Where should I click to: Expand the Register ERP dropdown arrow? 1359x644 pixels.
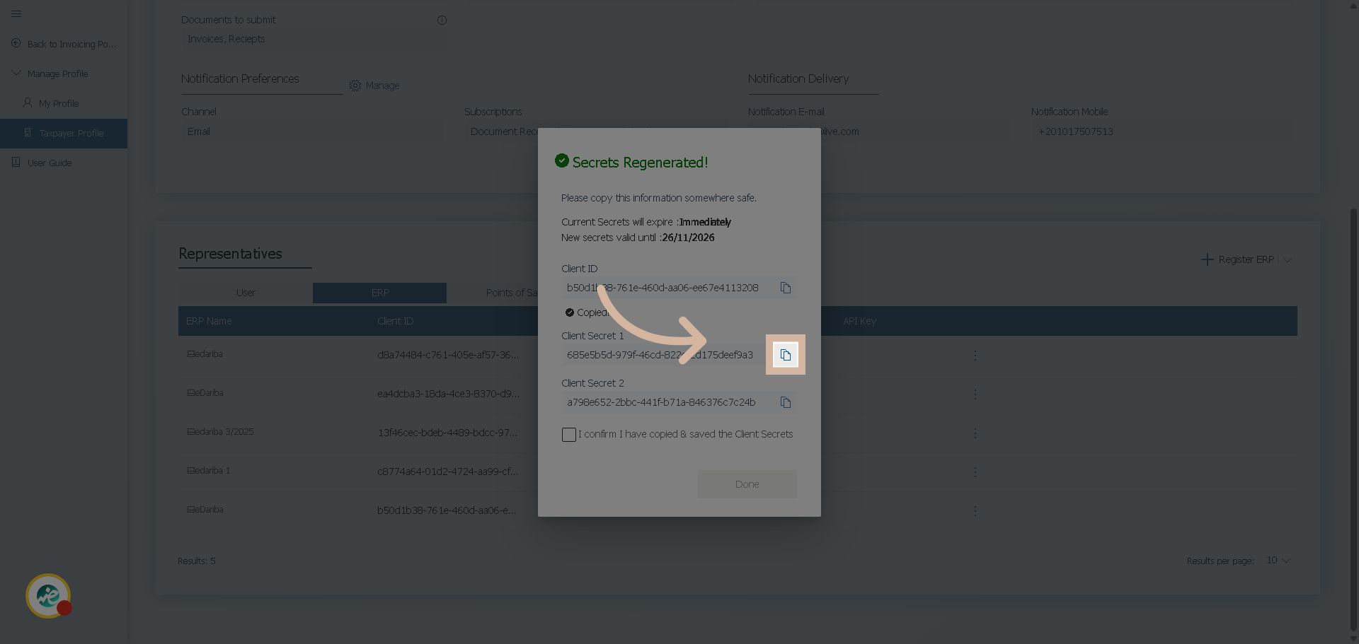point(1288,259)
